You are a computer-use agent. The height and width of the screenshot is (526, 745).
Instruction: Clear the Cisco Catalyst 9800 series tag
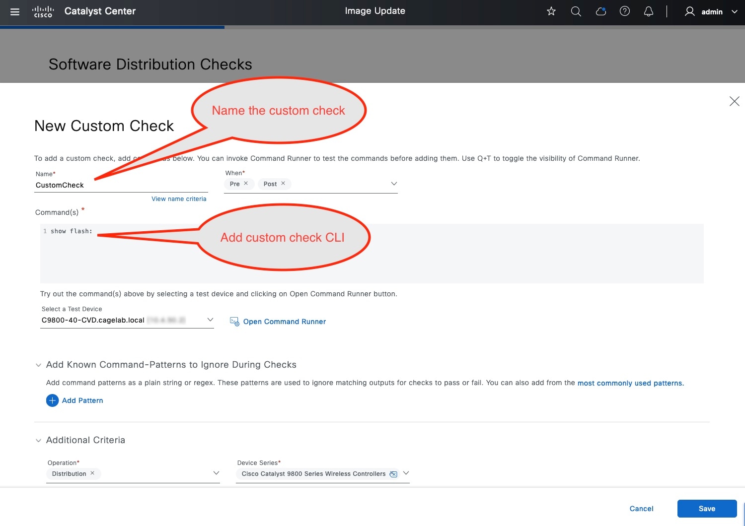click(393, 474)
